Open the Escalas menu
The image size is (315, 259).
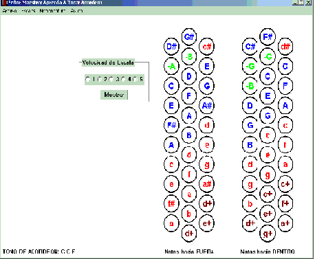click(x=28, y=11)
